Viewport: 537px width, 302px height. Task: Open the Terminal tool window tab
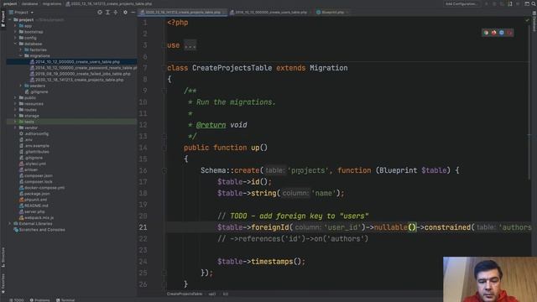point(65,300)
